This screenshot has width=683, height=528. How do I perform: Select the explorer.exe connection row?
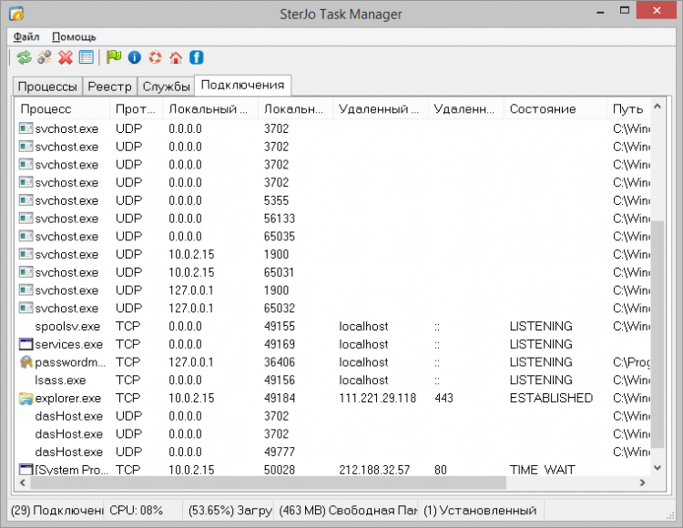[333, 399]
